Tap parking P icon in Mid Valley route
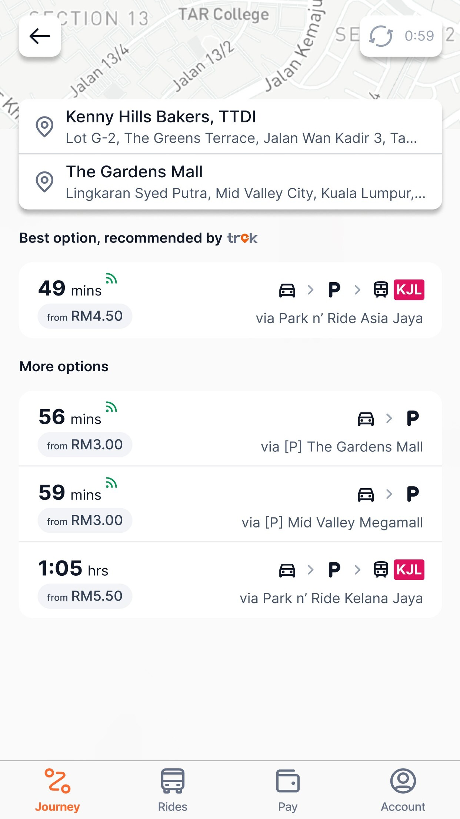The height and width of the screenshot is (819, 460). point(413,494)
